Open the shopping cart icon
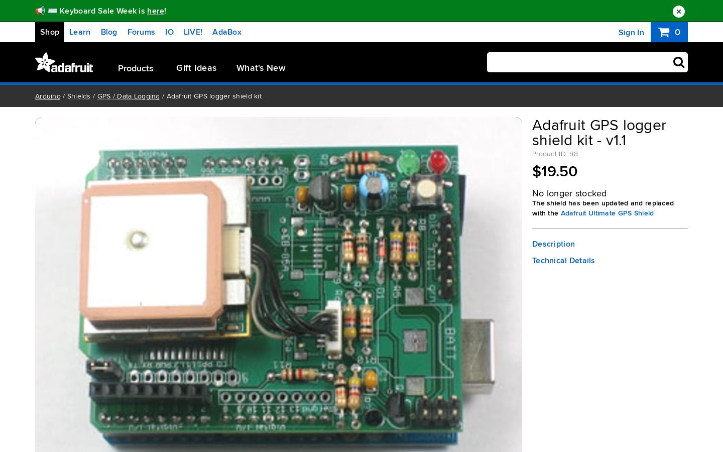This screenshot has width=723, height=452. pos(669,32)
